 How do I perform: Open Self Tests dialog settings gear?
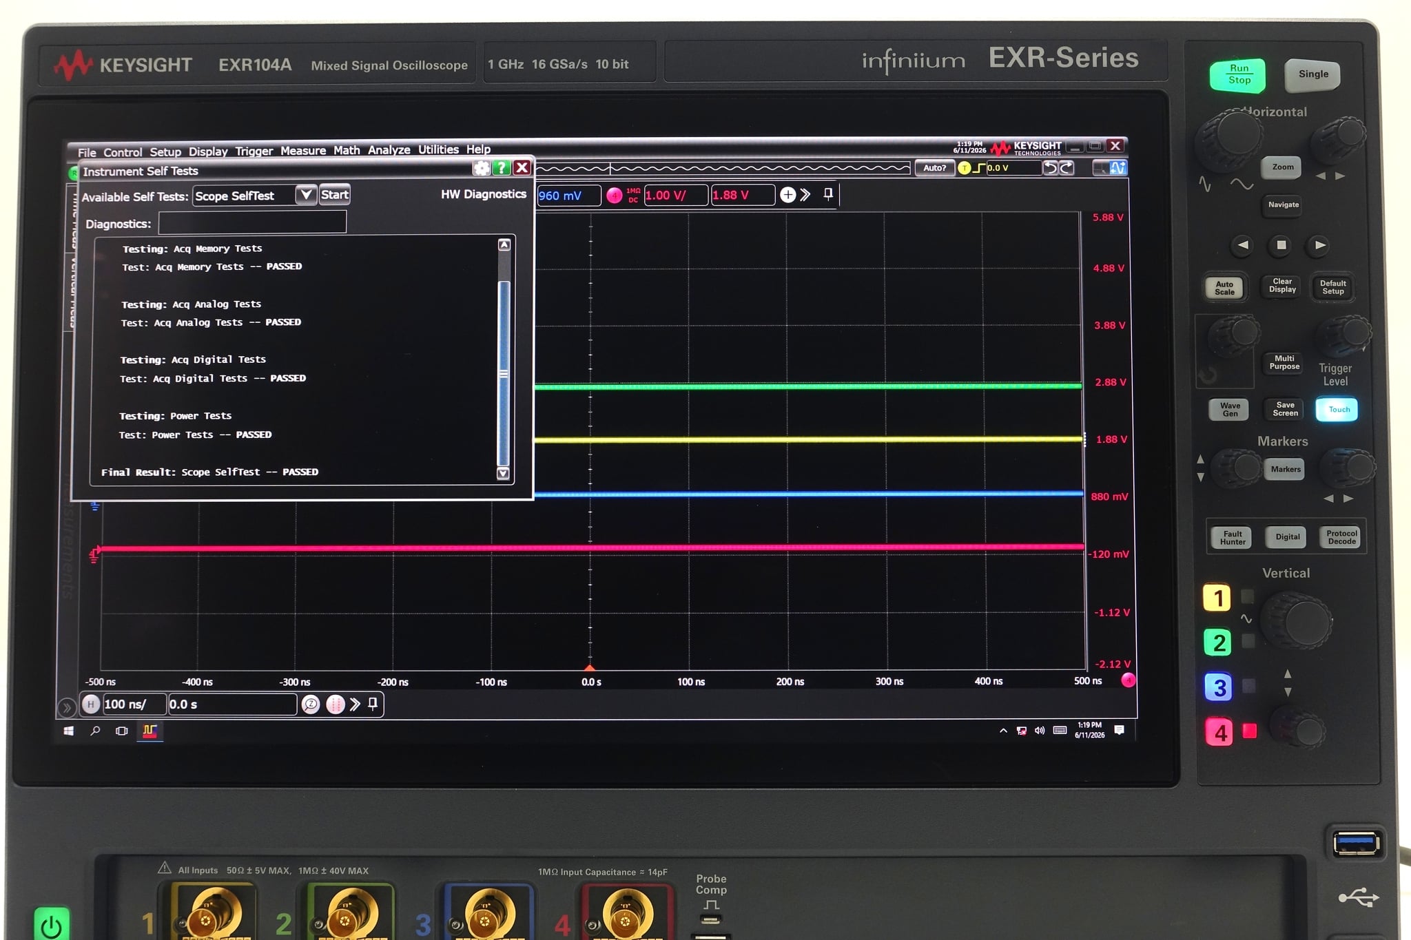pos(482,167)
